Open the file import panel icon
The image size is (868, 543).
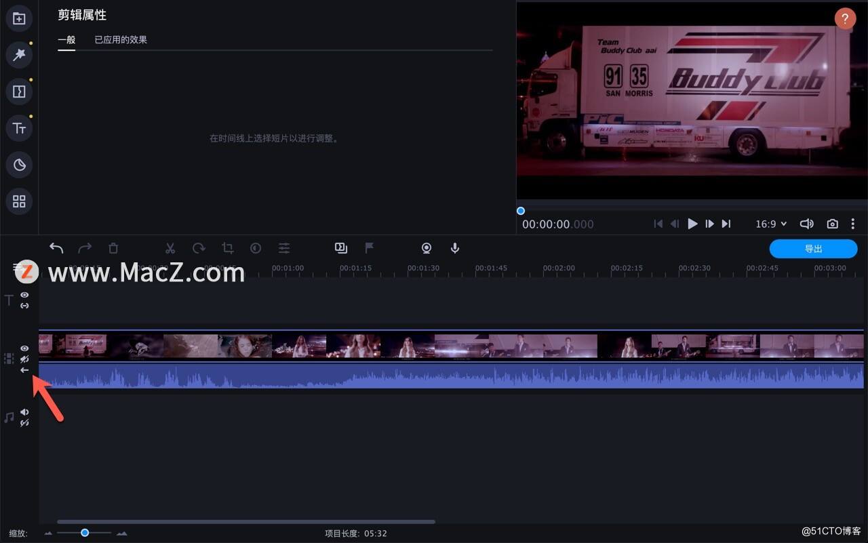coord(19,19)
